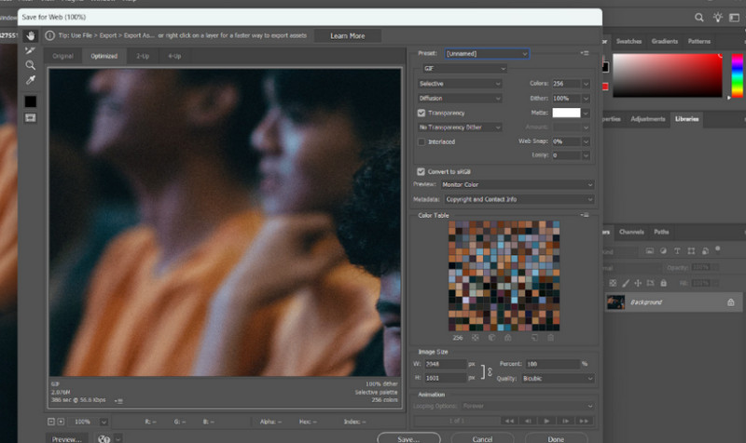Viewport: 746px width, 443px height.
Task: Click the black eyedropper color swatch
Action: [31, 101]
